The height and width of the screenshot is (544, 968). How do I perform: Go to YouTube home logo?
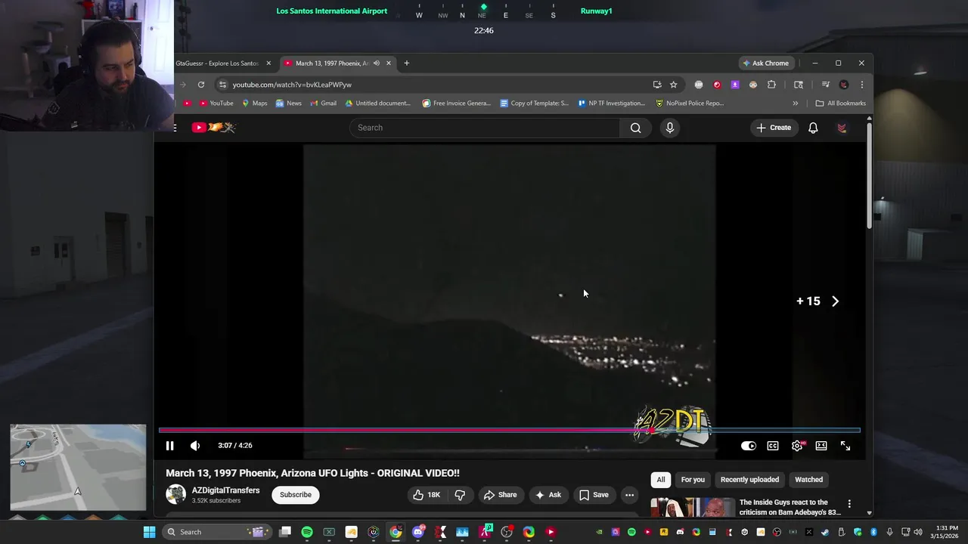coord(213,128)
